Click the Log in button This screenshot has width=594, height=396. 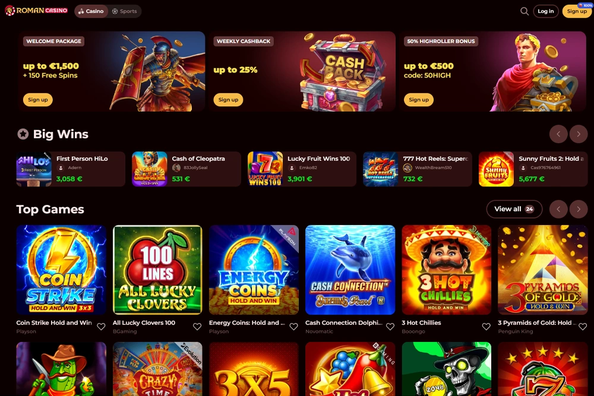pos(546,11)
